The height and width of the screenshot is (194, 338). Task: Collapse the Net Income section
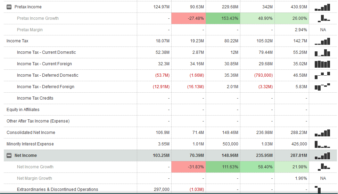9,155
